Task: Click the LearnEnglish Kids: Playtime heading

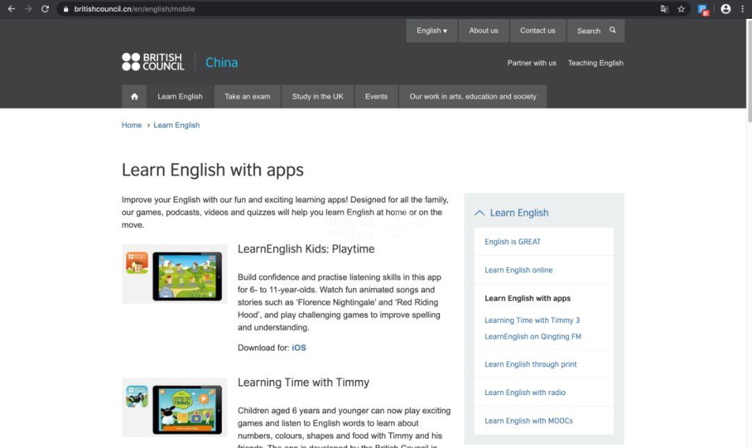Action: (306, 249)
